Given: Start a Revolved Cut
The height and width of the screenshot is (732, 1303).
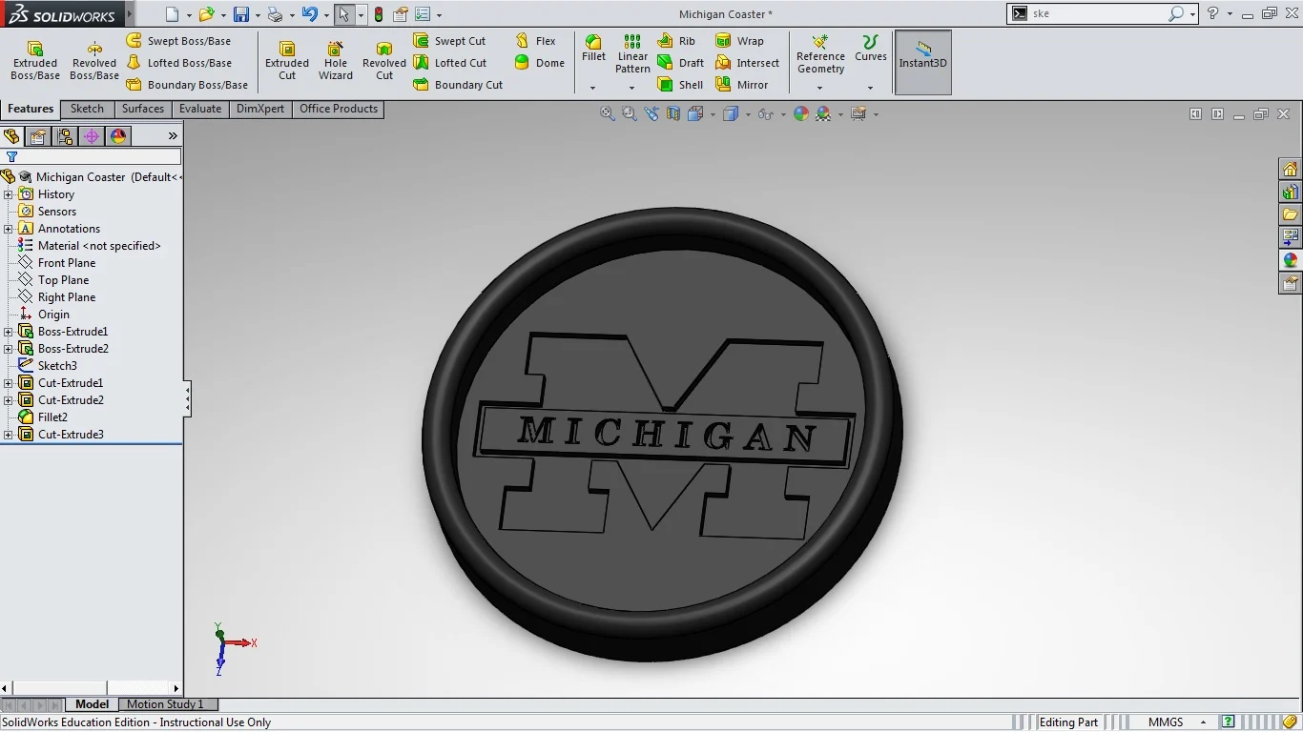Looking at the screenshot, I should pos(384,61).
